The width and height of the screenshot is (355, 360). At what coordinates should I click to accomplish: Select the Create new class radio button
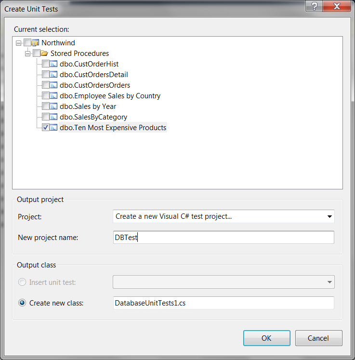[x=22, y=303]
